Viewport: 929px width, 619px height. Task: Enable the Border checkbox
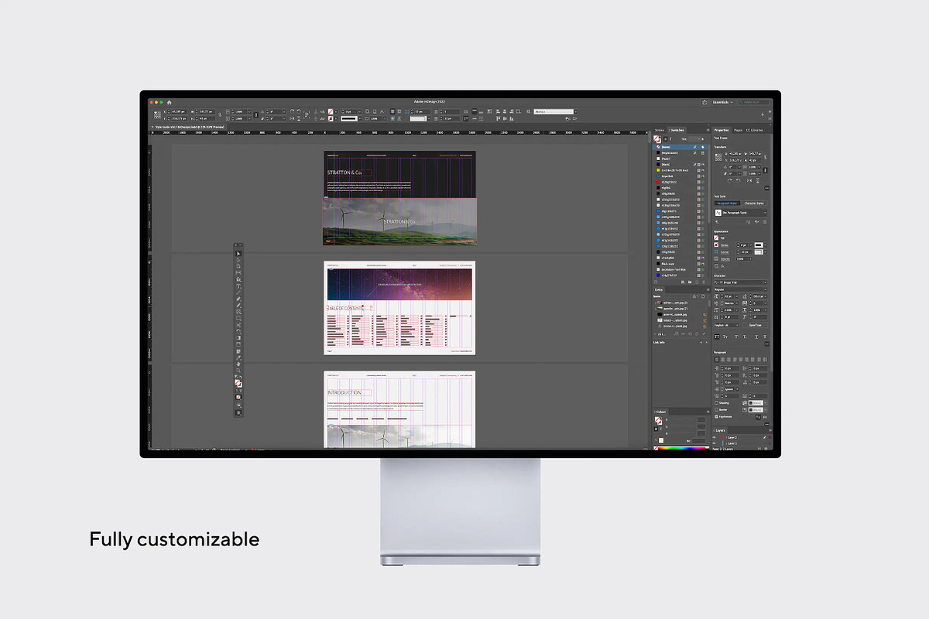click(716, 410)
